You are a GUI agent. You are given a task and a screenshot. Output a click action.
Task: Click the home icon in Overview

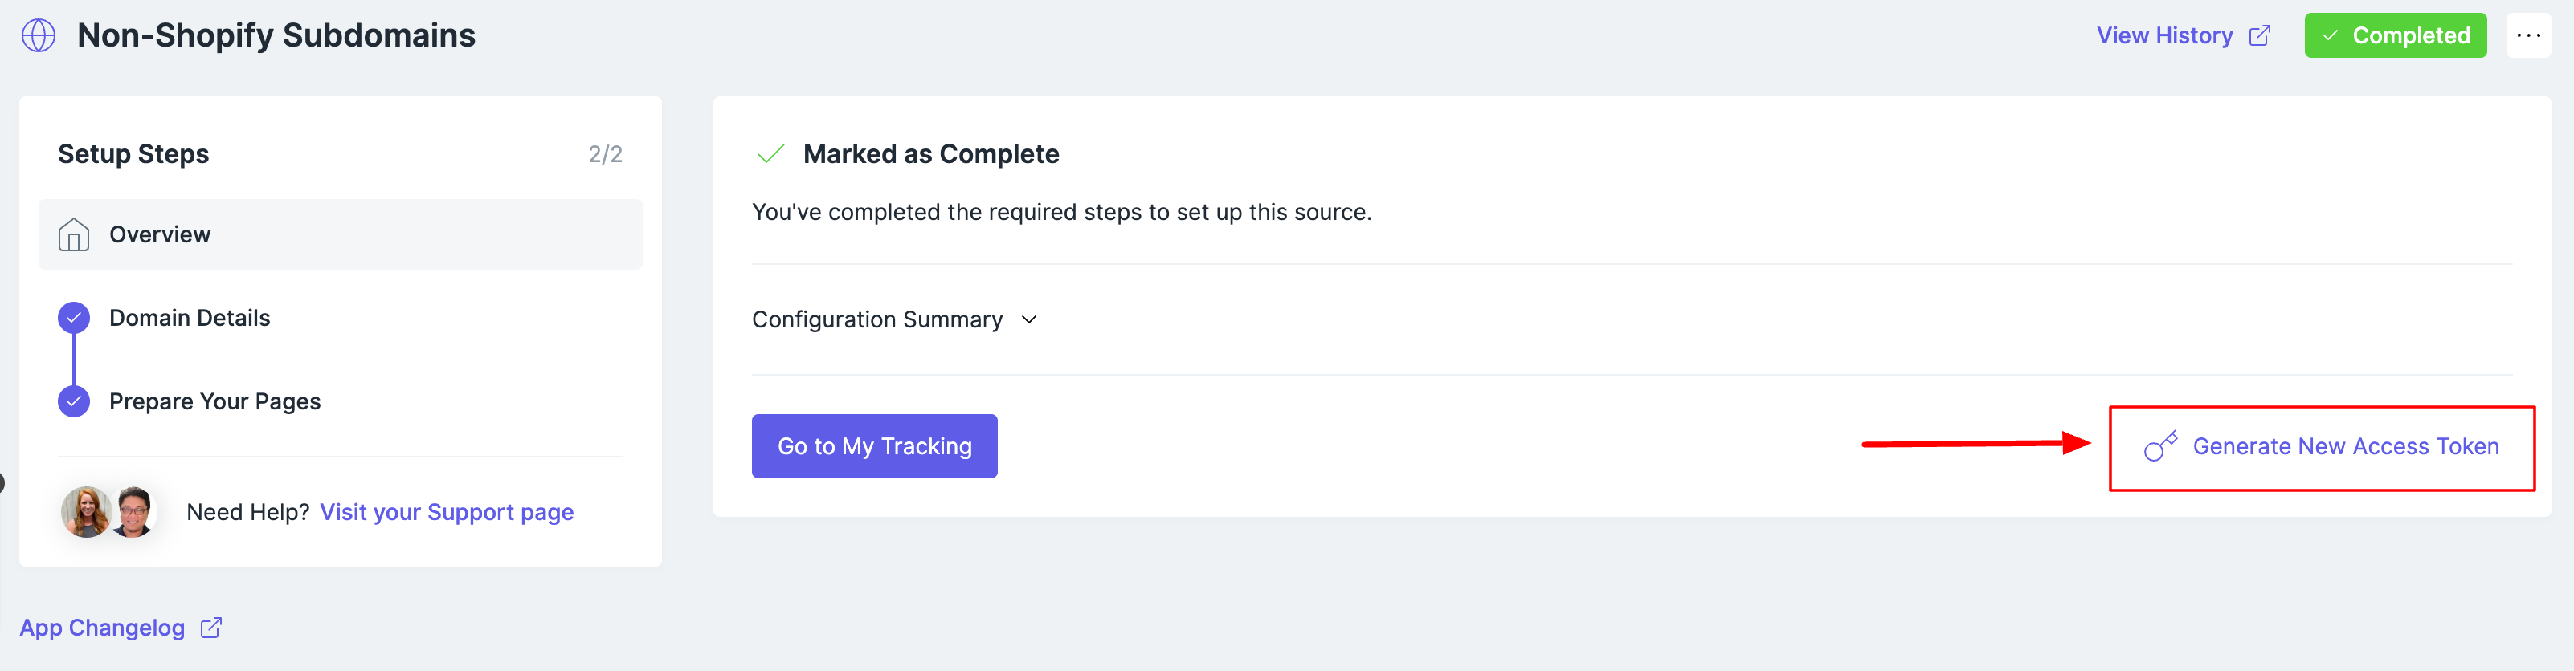pos(74,234)
